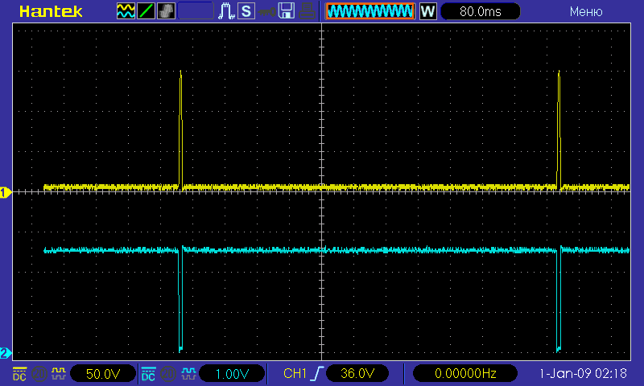Click the 1-Jan-09 02:18 date and time
This screenshot has width=644, height=386.
pyautogui.click(x=583, y=374)
